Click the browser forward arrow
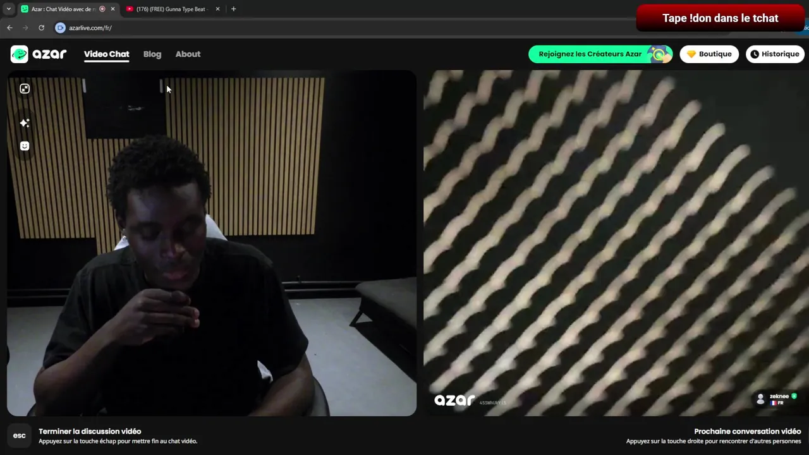This screenshot has height=455, width=809. click(x=25, y=28)
